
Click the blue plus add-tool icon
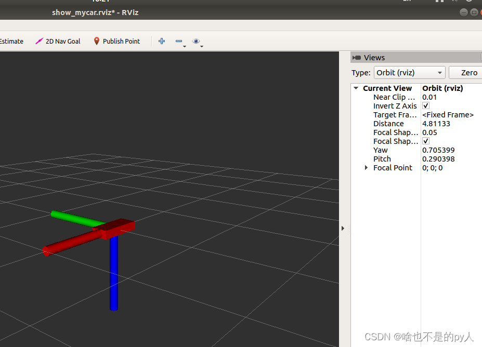[162, 41]
